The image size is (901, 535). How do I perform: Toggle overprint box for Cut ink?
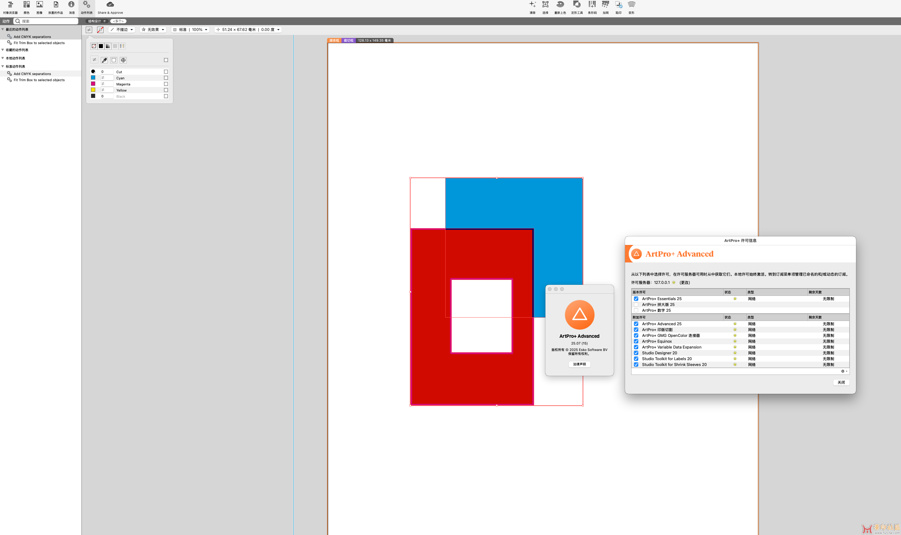click(166, 72)
